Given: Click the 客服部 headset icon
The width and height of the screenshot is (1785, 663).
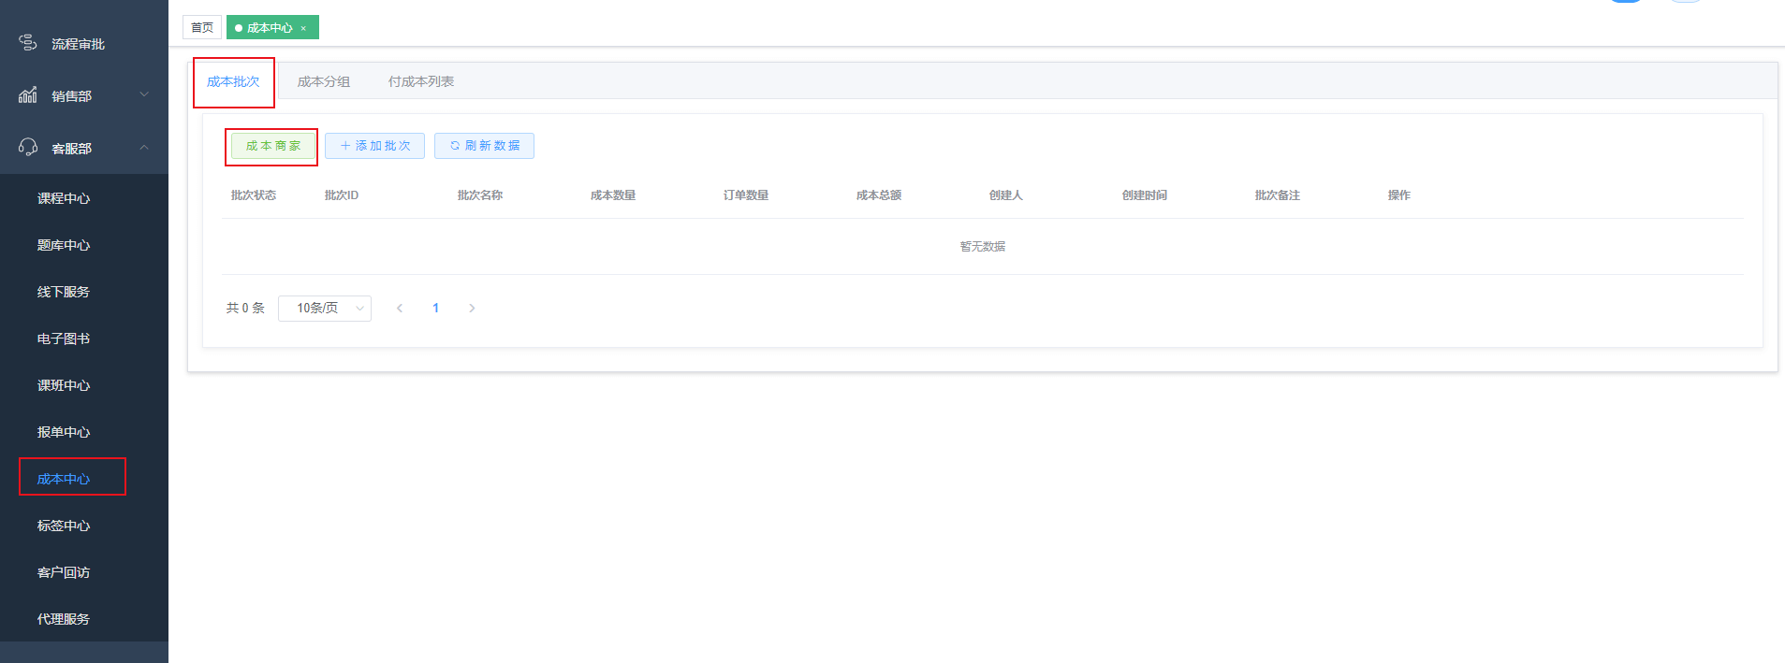Looking at the screenshot, I should tap(28, 148).
